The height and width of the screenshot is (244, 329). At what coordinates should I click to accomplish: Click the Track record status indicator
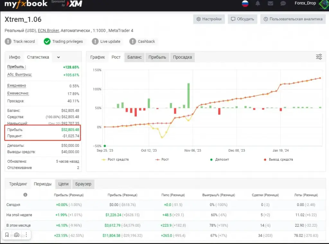(8, 42)
